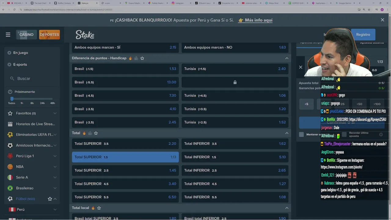The width and height of the screenshot is (391, 220).
Task: Close the cashback banner
Action: pos(382,20)
